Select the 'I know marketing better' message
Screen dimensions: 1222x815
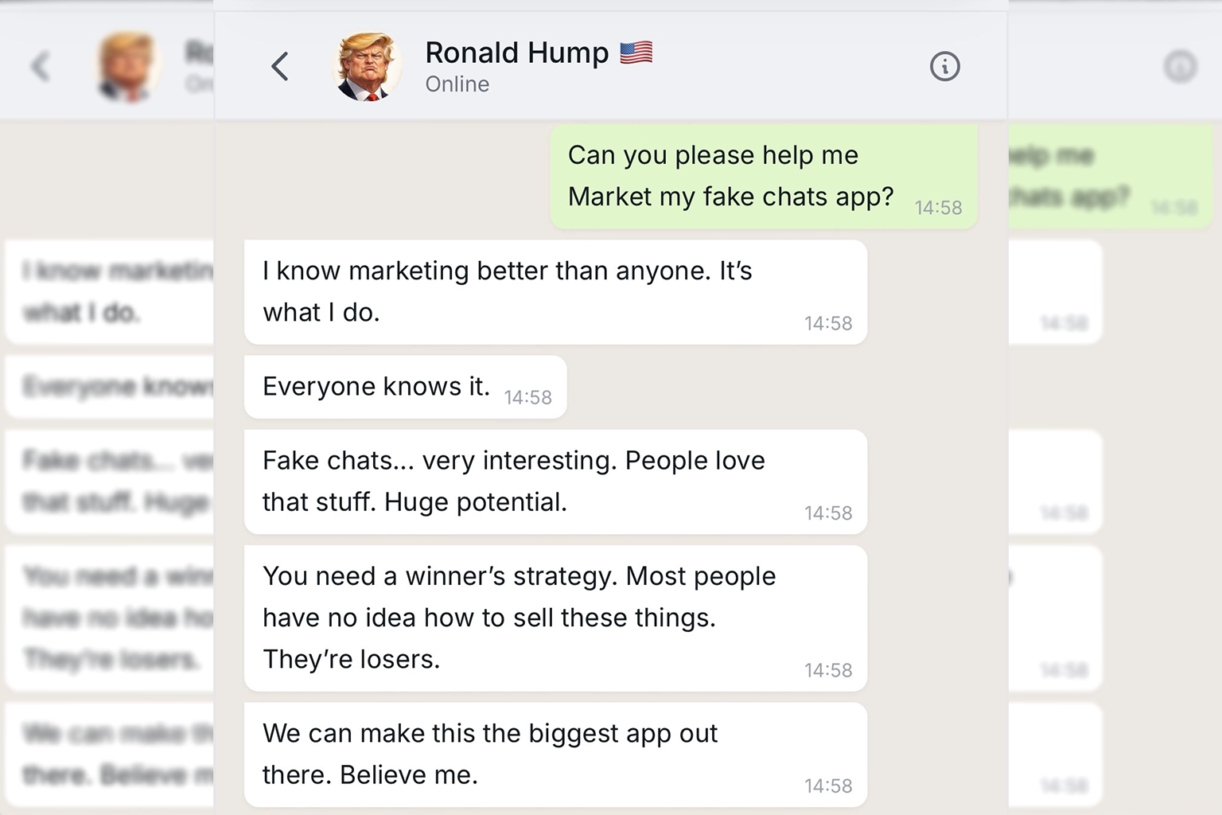coord(555,292)
